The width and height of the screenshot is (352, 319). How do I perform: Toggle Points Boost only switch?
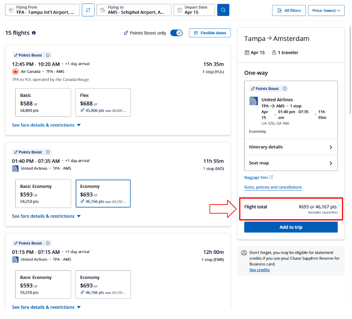[x=176, y=33]
